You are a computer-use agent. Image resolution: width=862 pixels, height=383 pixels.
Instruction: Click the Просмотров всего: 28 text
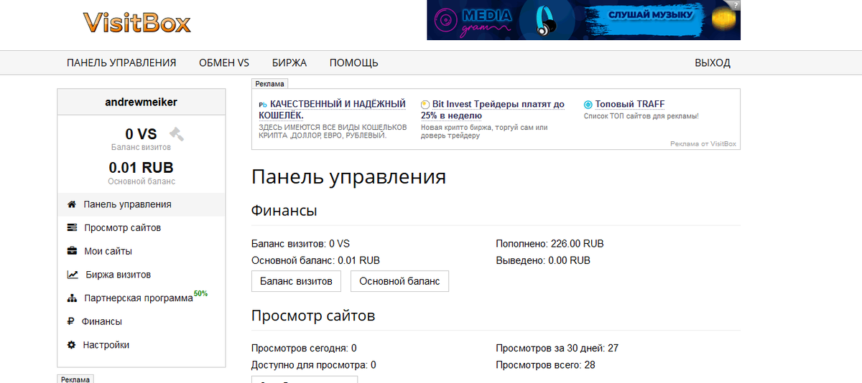545,365
